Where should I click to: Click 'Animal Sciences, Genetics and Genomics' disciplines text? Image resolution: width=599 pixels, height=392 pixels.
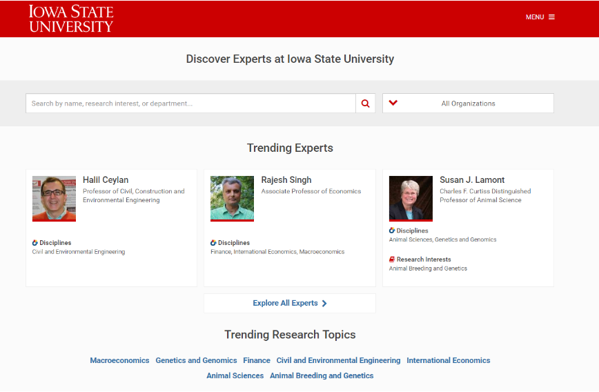(442, 240)
